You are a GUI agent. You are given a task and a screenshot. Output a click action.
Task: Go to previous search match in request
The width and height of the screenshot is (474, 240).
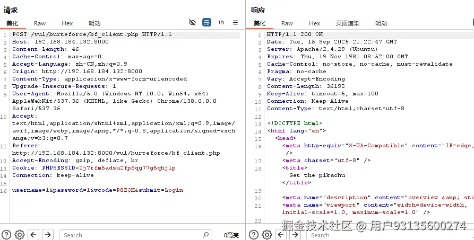click(x=33, y=235)
